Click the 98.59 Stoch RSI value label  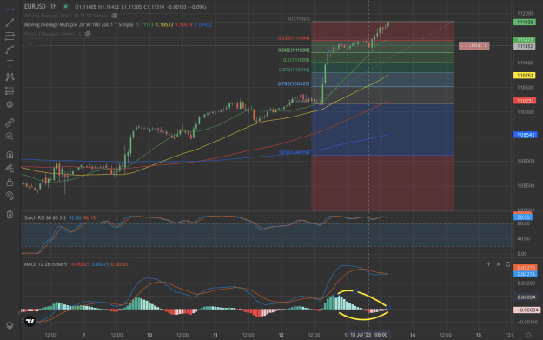click(522, 217)
